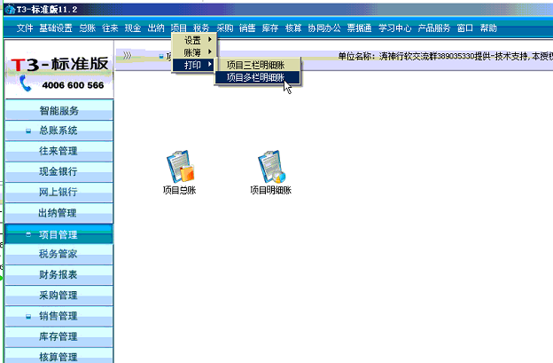Open the 窗口 menu
The width and height of the screenshot is (553, 363).
click(465, 28)
